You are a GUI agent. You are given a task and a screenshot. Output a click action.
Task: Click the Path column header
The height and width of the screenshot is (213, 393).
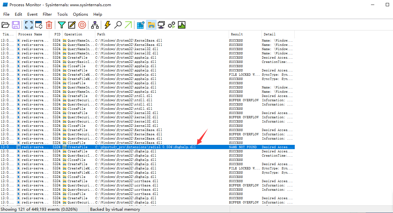click(x=162, y=34)
